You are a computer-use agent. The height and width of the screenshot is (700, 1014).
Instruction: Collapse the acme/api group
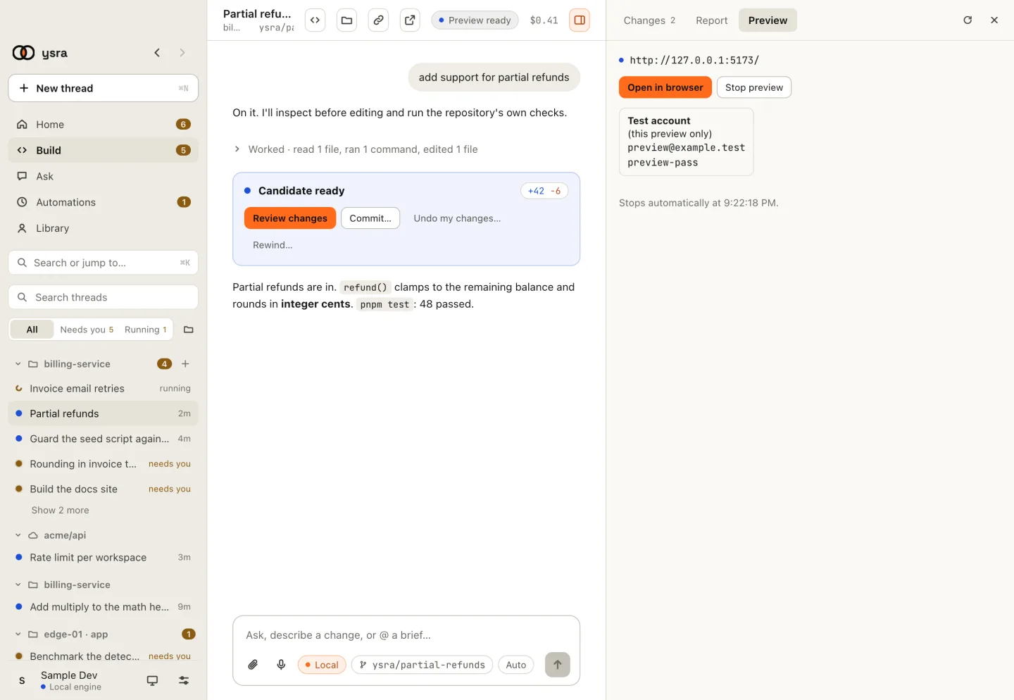18,535
